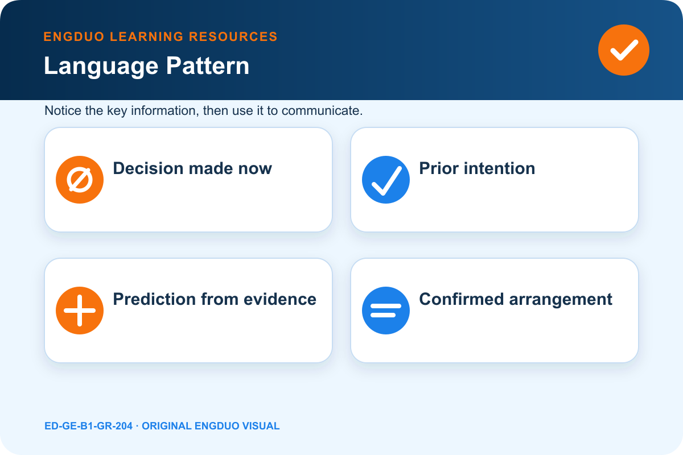Click "ENGDUO LEARNING RESOURCES" header text
The height and width of the screenshot is (455, 683).
(161, 37)
